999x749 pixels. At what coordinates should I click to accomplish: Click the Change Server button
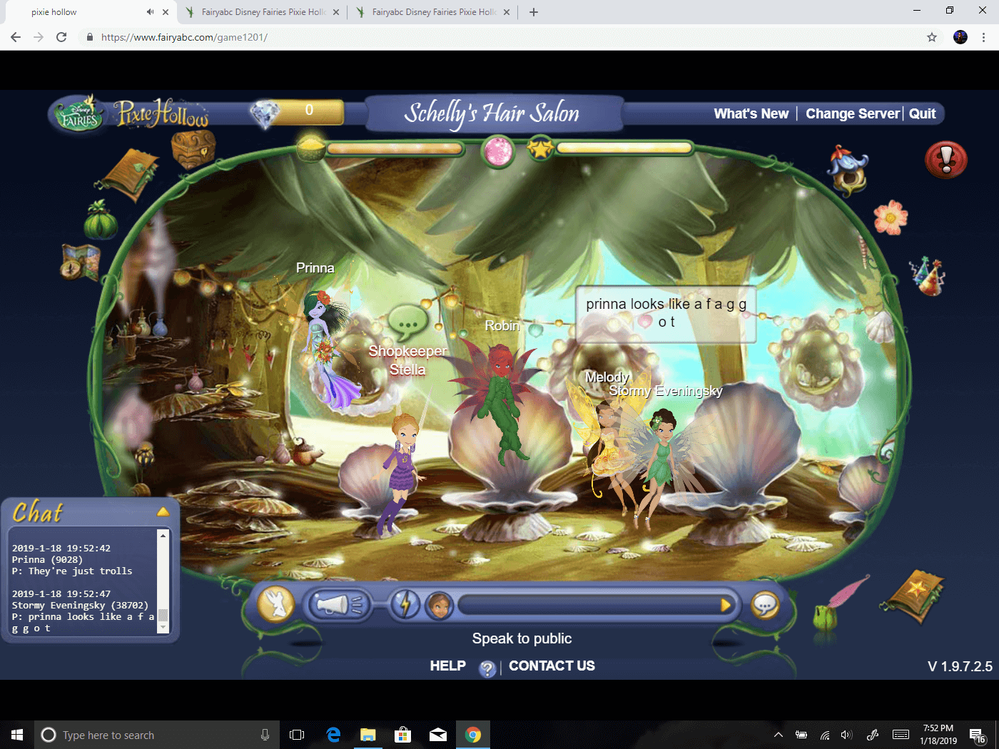click(852, 113)
